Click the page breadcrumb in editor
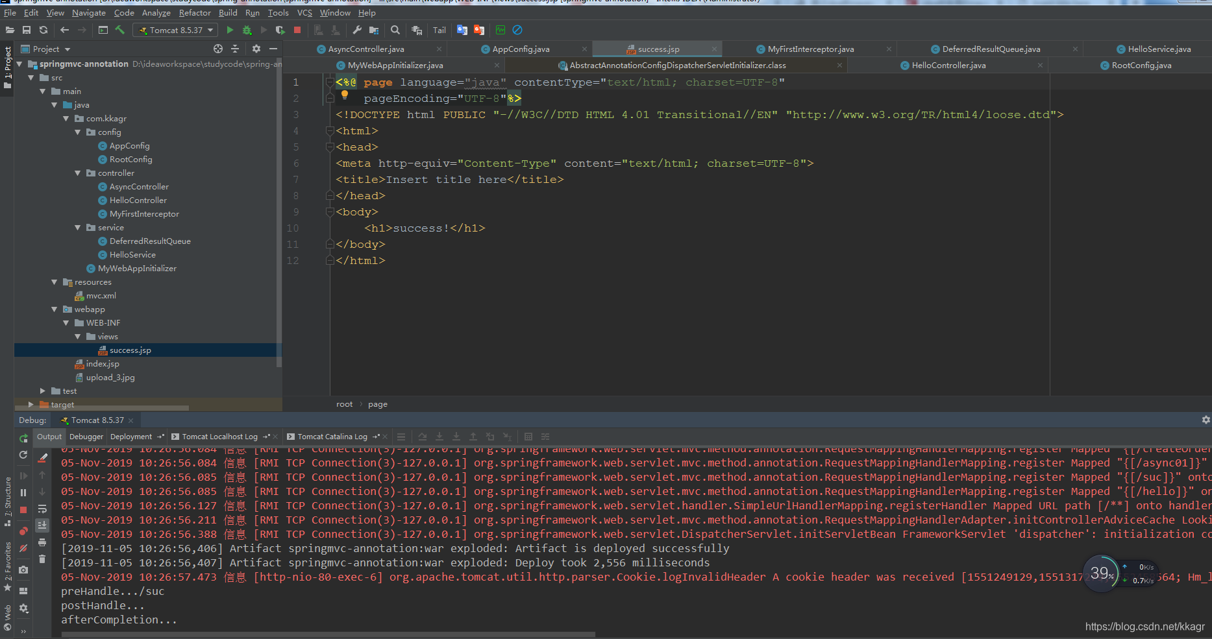The image size is (1212, 639). pyautogui.click(x=378, y=404)
